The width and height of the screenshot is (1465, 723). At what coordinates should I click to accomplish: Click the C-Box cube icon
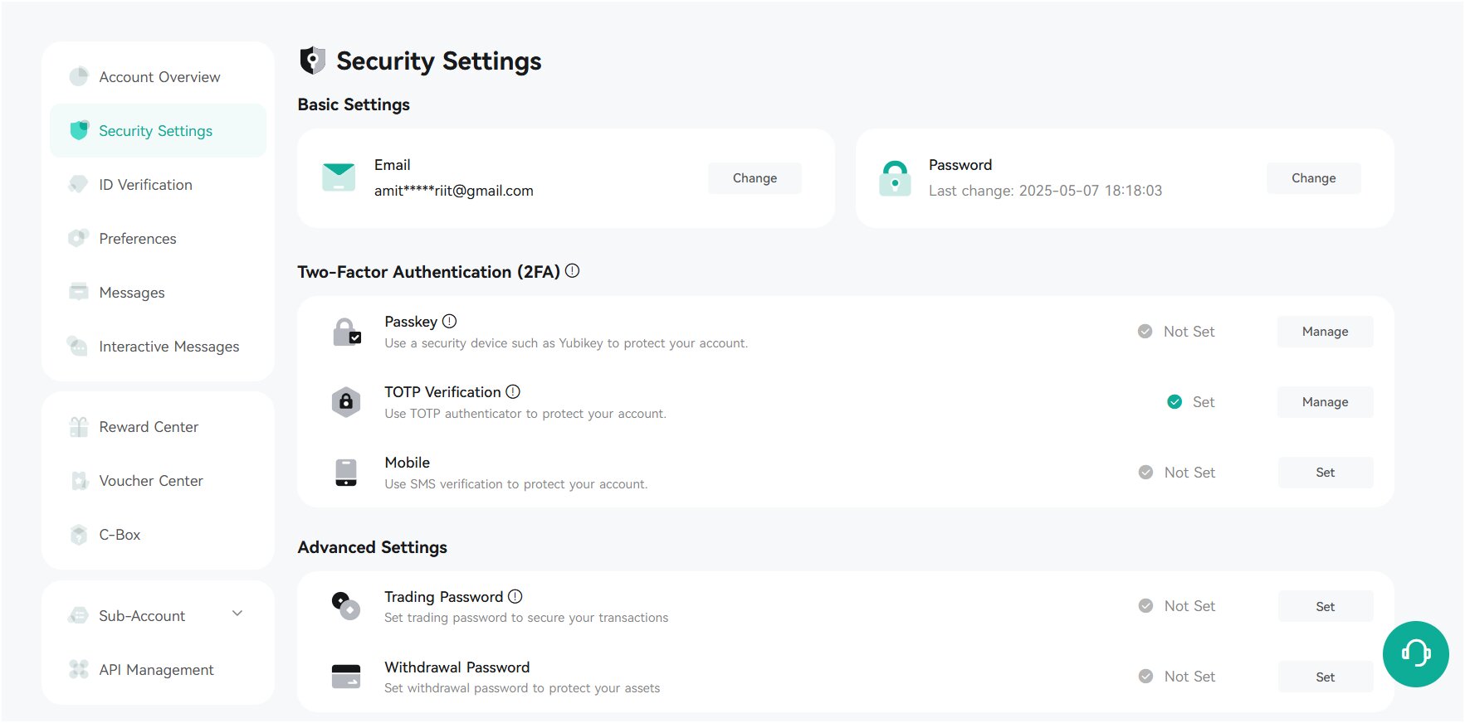point(79,534)
